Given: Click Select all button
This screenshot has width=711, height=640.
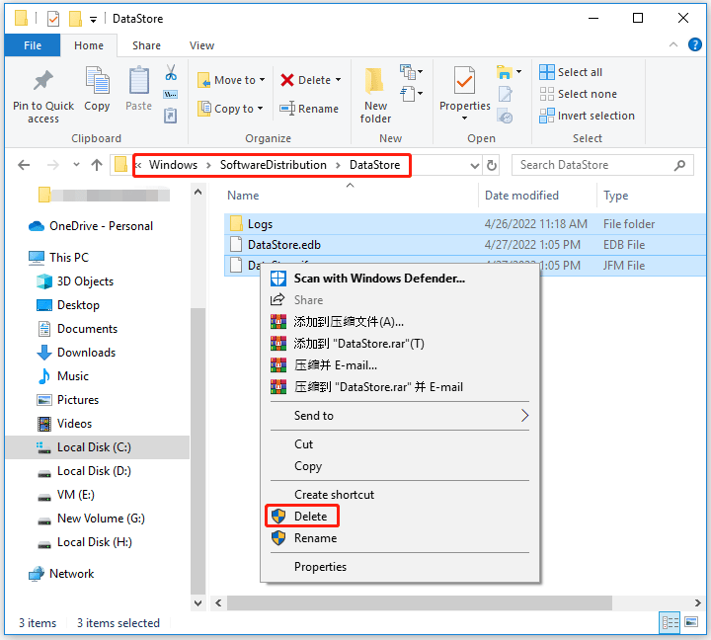Looking at the screenshot, I should (x=571, y=72).
